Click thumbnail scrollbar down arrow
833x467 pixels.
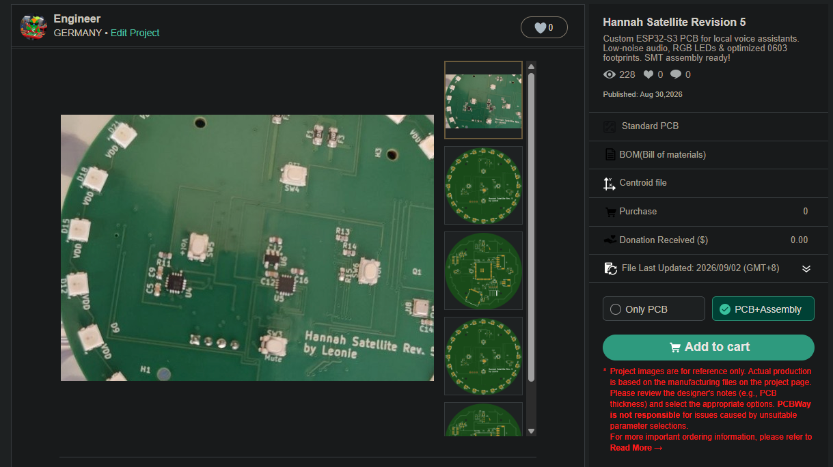pyautogui.click(x=531, y=431)
